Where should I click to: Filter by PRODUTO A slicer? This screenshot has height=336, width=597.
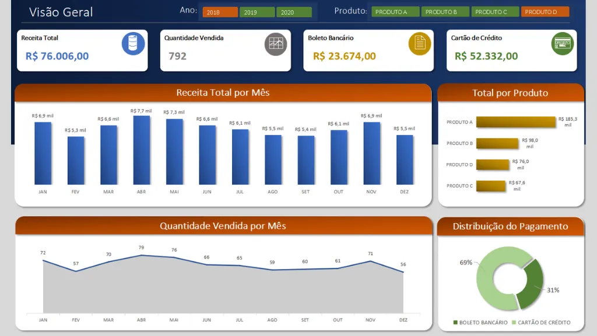[x=395, y=12]
